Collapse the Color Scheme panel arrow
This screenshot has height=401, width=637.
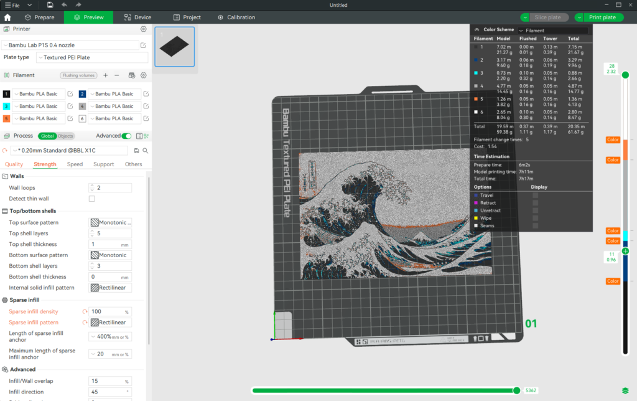477,30
